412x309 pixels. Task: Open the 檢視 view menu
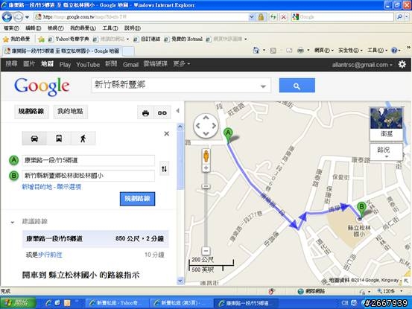pos(55,28)
